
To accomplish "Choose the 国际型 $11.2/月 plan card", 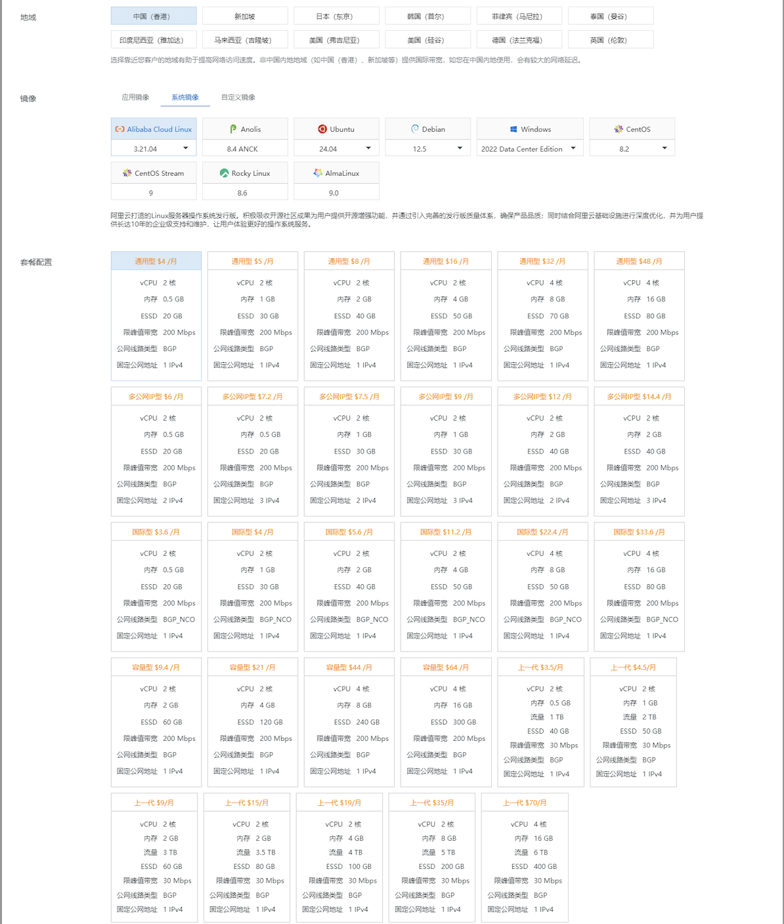I will [x=446, y=586].
